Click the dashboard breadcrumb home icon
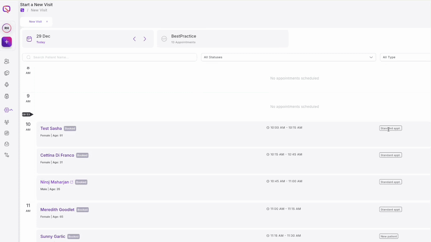The width and height of the screenshot is (431, 242). [22, 10]
